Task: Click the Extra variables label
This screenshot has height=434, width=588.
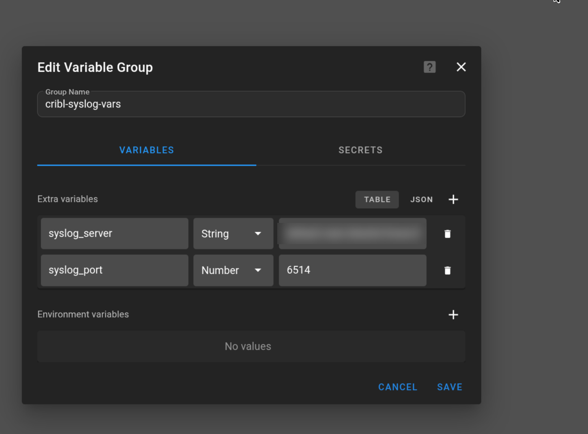Action: pyautogui.click(x=68, y=199)
